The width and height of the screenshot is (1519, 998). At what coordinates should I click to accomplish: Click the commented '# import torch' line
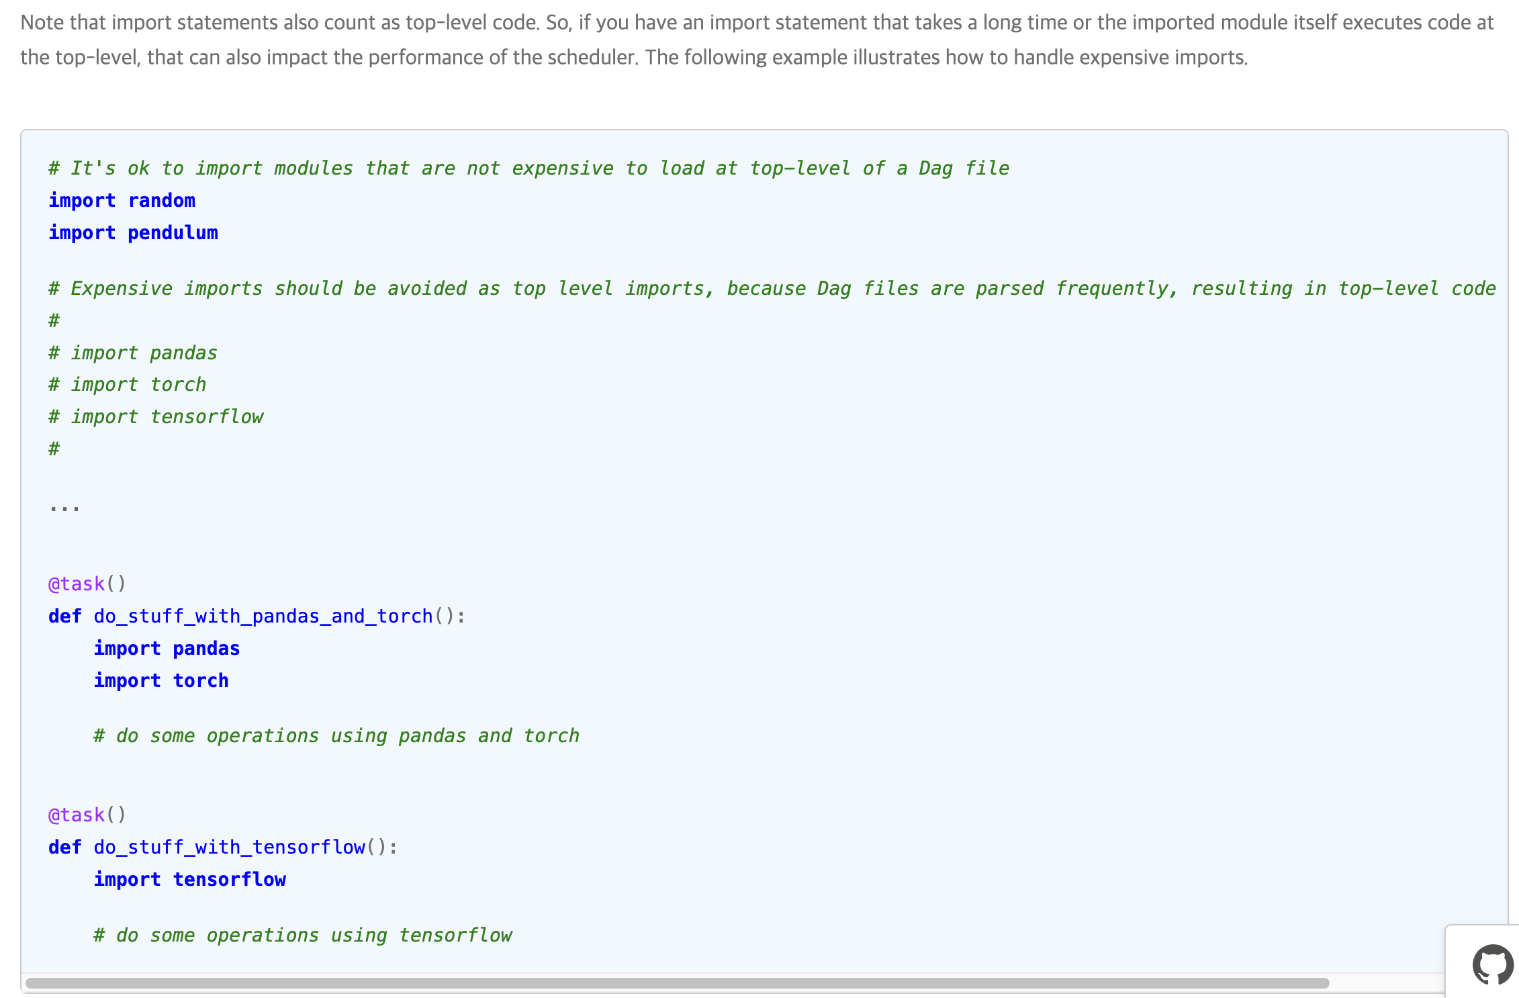(128, 384)
